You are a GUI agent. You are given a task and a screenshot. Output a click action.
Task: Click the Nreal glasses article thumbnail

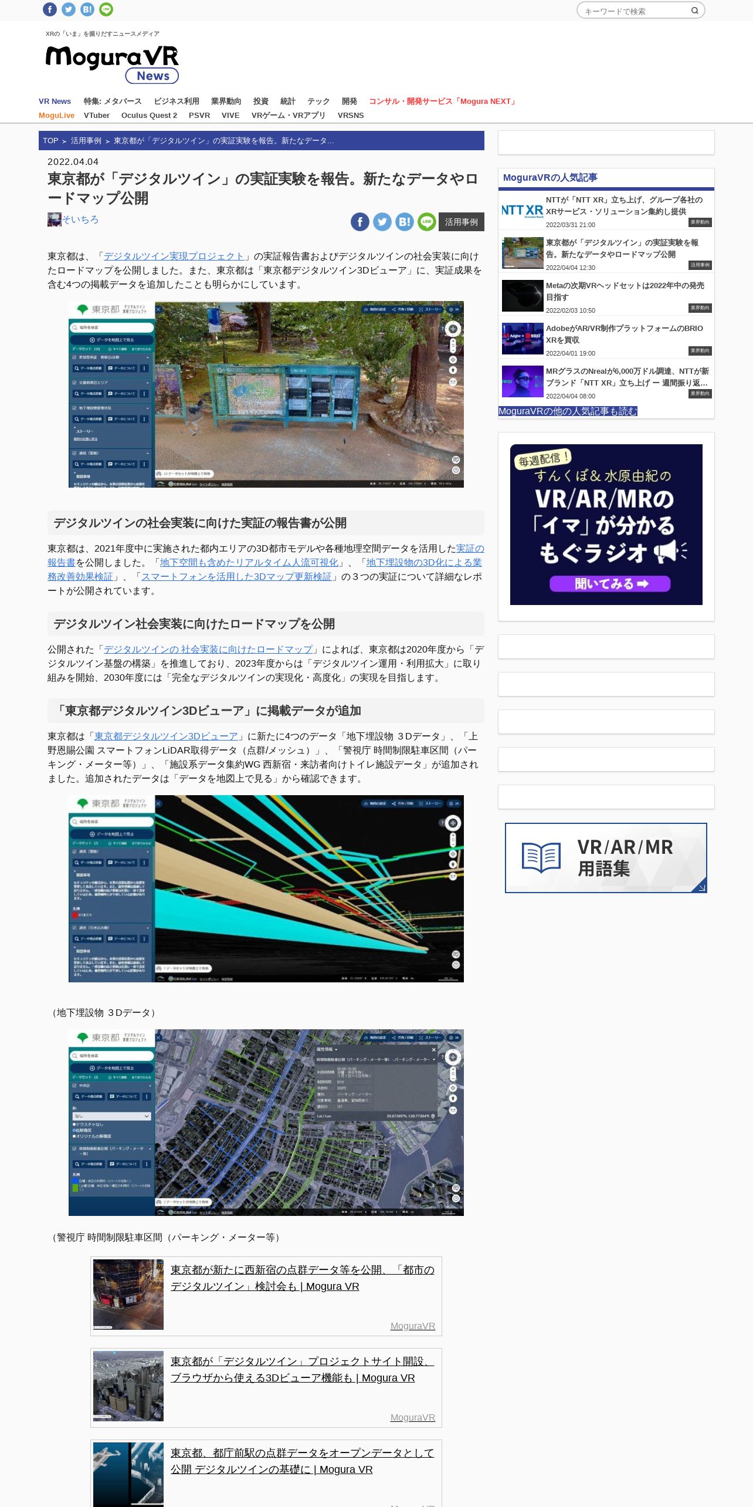(x=523, y=381)
